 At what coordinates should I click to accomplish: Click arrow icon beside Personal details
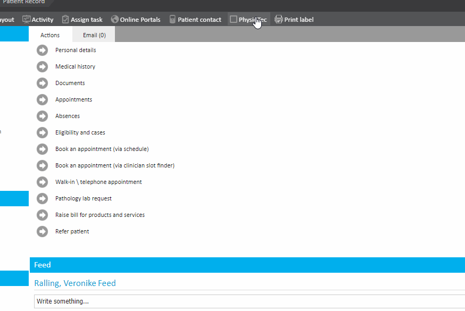tap(43, 50)
